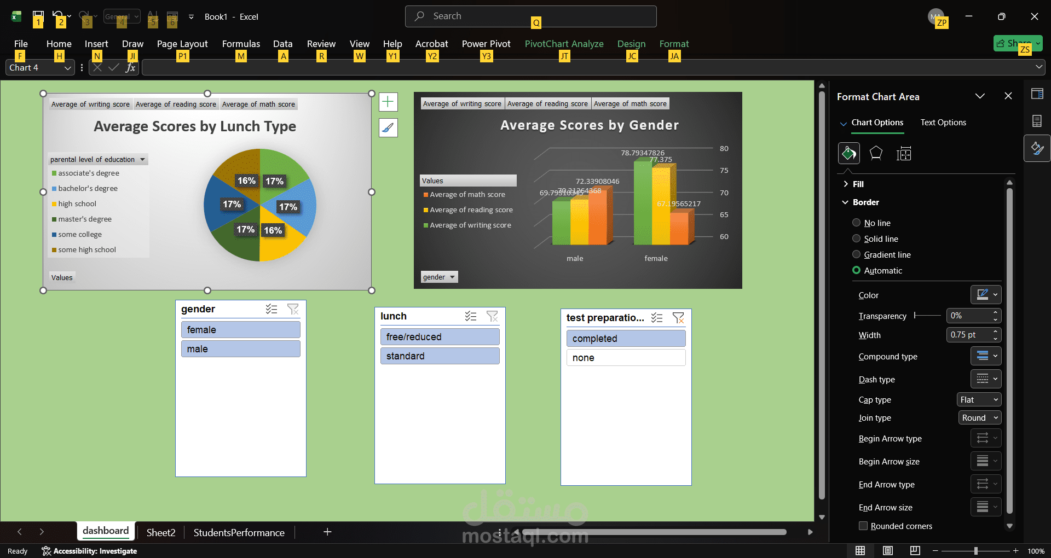The height and width of the screenshot is (558, 1051).
Task: Switch to the Text Options tab
Action: [943, 123]
